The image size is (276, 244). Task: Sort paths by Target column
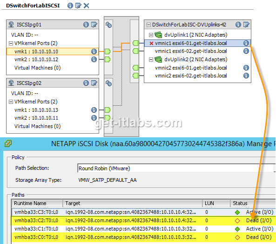[132, 203]
